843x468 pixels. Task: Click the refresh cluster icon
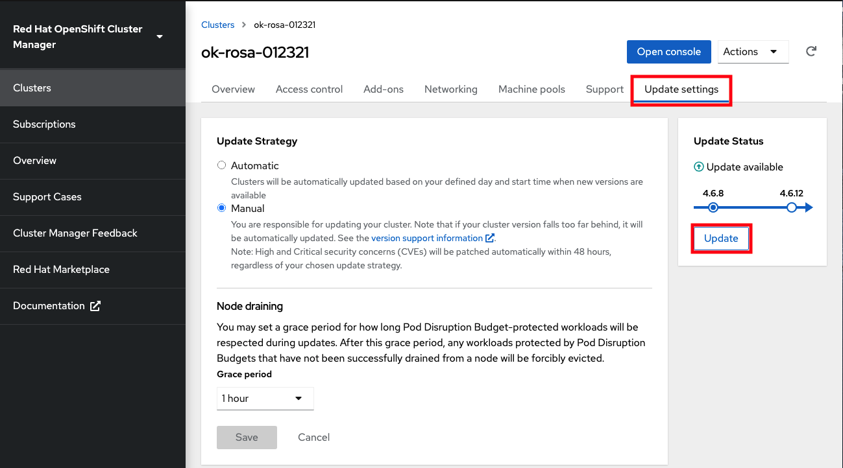pyautogui.click(x=811, y=52)
